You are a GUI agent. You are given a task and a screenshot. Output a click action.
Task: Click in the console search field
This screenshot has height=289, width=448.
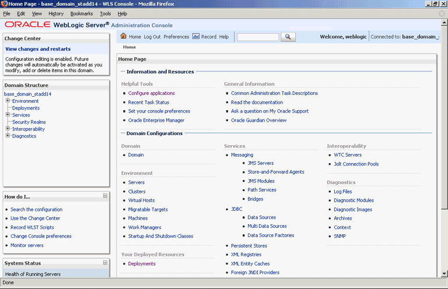(x=258, y=37)
